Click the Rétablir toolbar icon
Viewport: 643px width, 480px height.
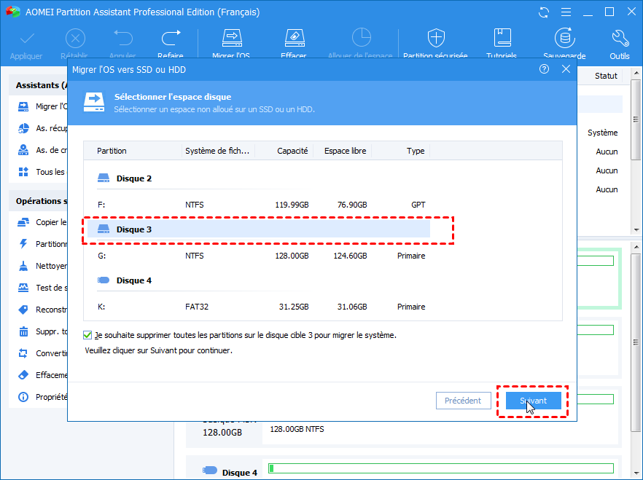tap(75, 39)
